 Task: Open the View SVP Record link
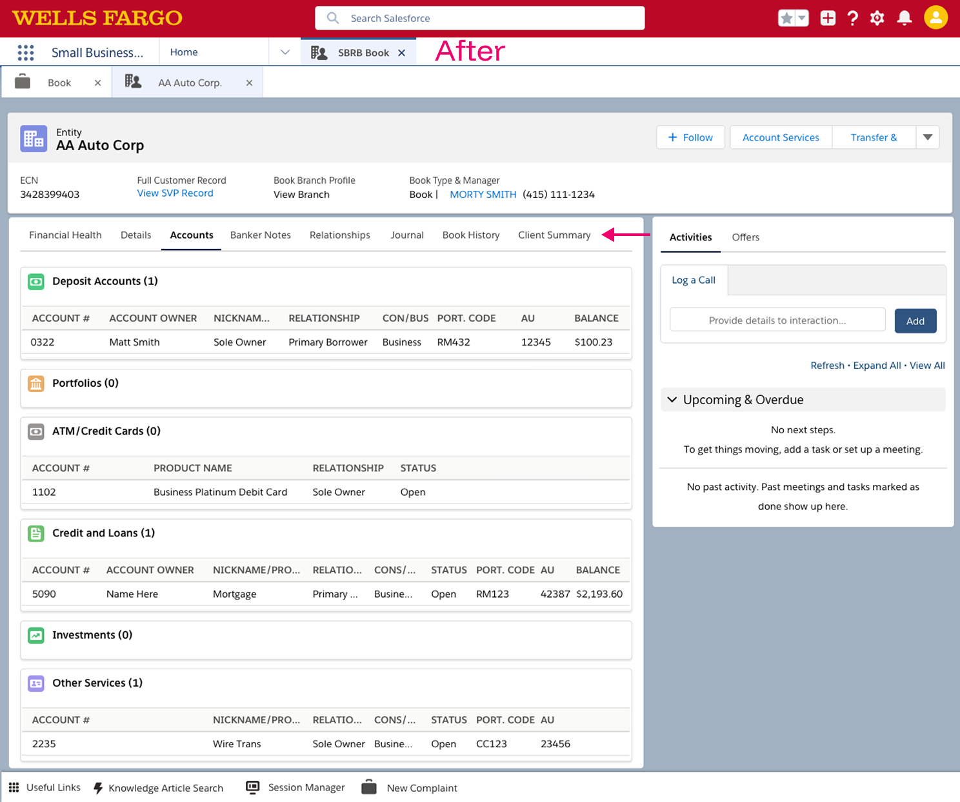click(x=175, y=193)
